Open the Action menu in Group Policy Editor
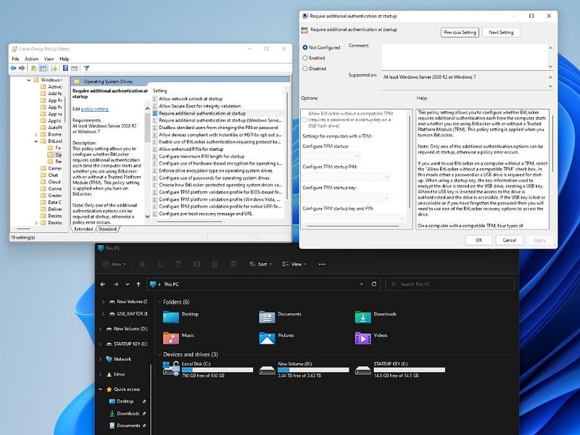This screenshot has width=580, height=435. pos(33,59)
